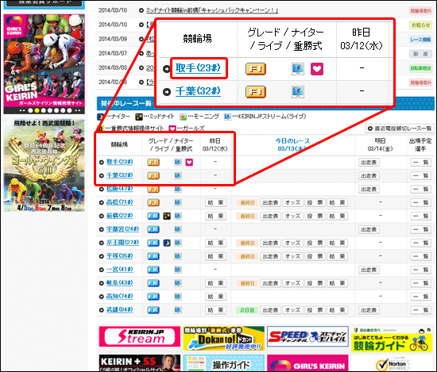Open the Girl's Keirin sidebar banner
Viewport: 437px width, 372px height.
pyautogui.click(x=44, y=60)
